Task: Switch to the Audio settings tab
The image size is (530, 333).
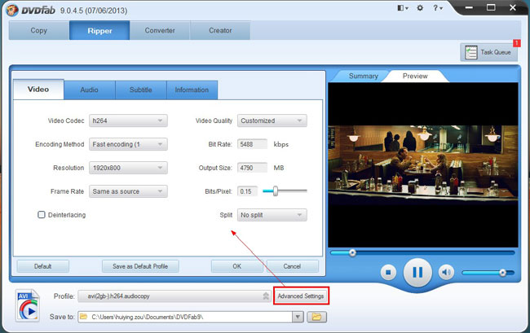Action: 90,90
